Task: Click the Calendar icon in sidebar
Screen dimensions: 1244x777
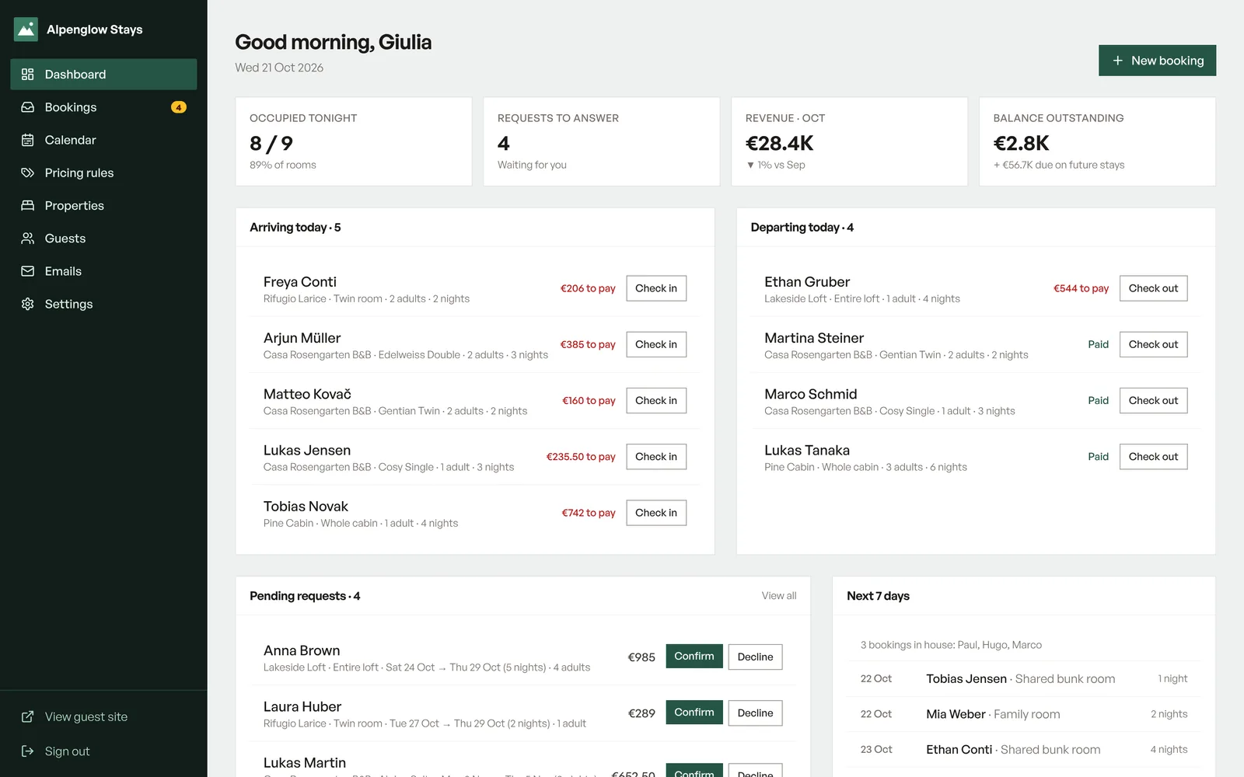Action: tap(28, 140)
